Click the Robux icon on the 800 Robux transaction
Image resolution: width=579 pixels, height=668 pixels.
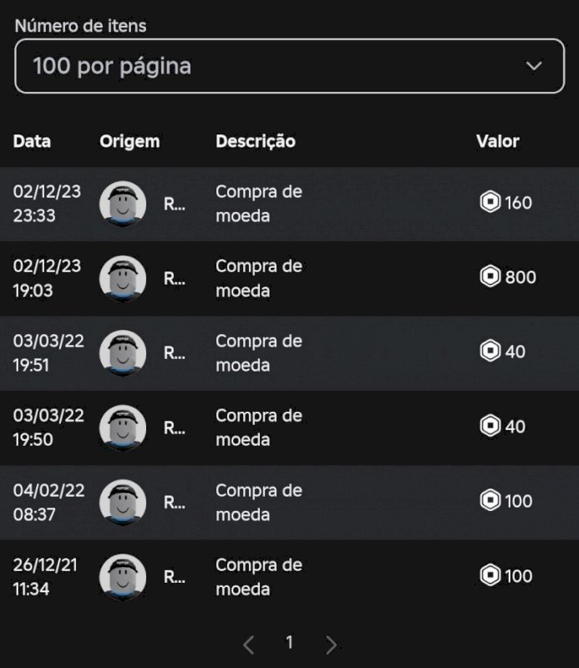pyautogui.click(x=491, y=276)
